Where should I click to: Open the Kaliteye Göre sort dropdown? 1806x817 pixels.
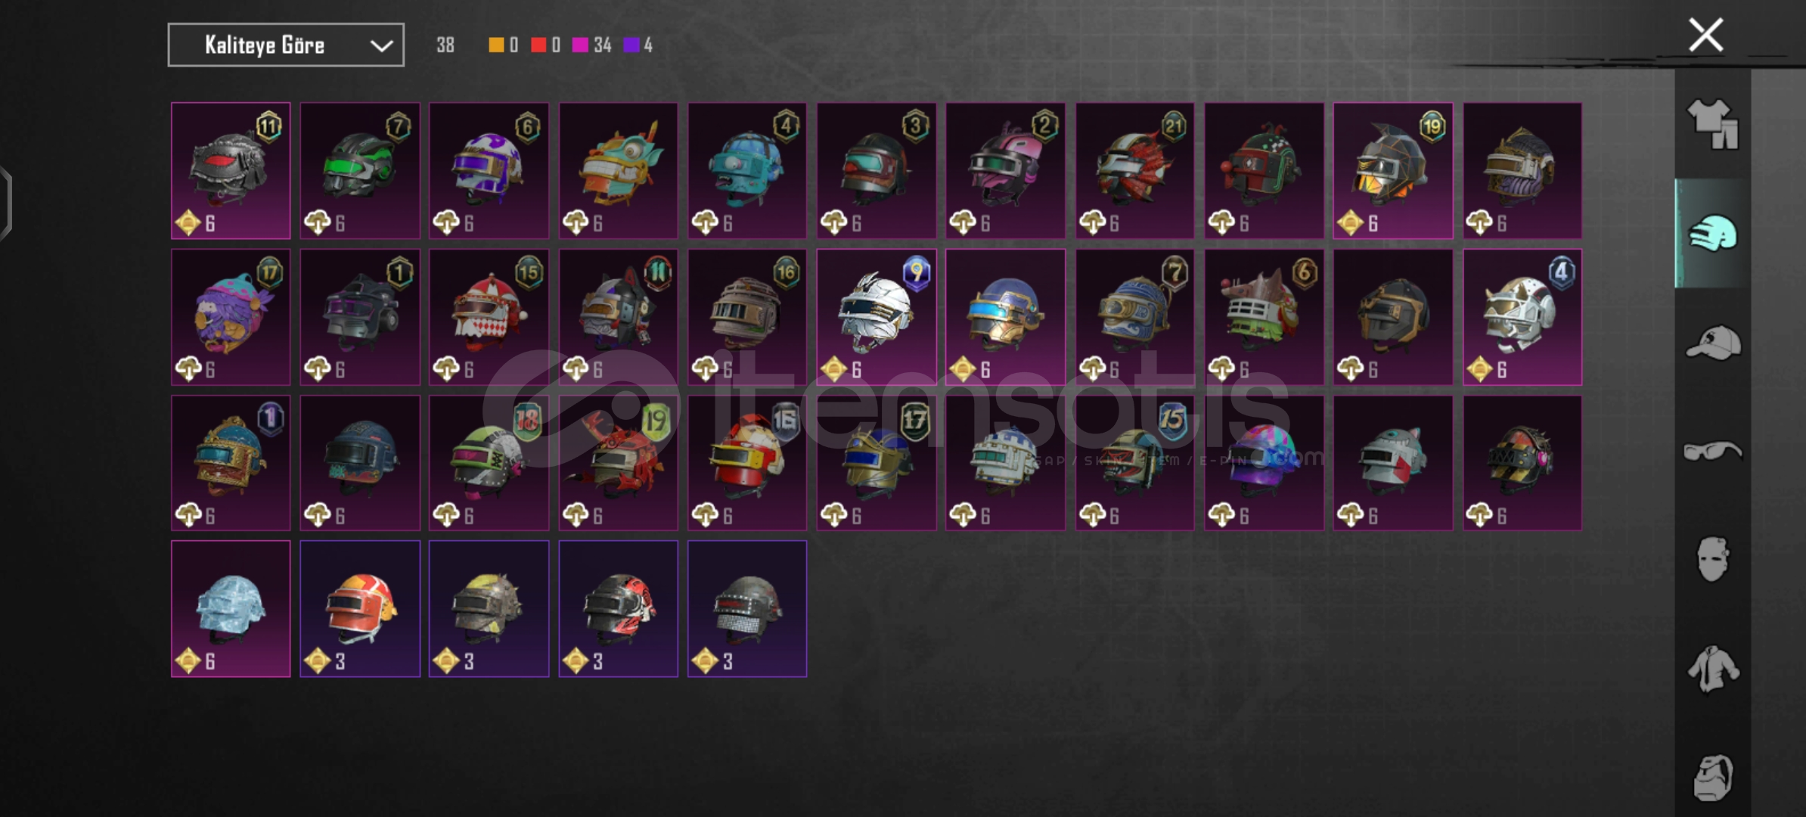(286, 45)
